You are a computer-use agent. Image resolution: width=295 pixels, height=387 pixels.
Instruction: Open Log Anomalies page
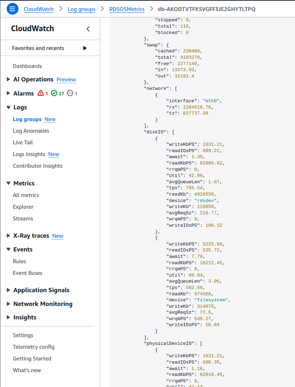[31, 131]
